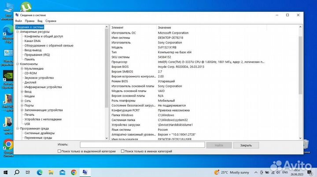This screenshot has width=317, height=177.
Task: Click System Information taskbar icon
Action: (x=85, y=172)
